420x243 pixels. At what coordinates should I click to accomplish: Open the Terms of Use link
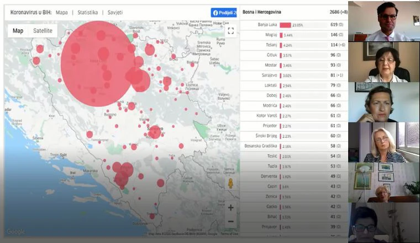tap(229, 234)
